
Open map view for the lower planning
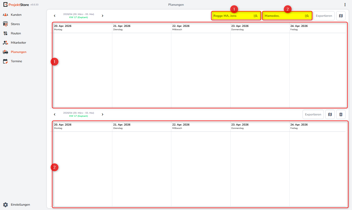pos(330,114)
